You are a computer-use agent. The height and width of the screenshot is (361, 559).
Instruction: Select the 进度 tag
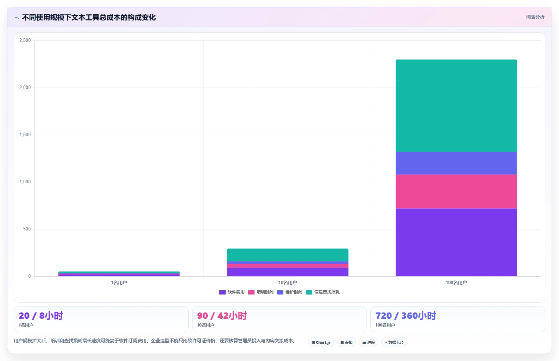click(369, 342)
